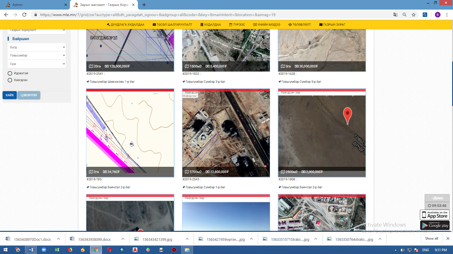Image resolution: width=453 pixels, height=254 pixels.
Task: Bookmark this page with the star icon
Action: tap(414, 15)
